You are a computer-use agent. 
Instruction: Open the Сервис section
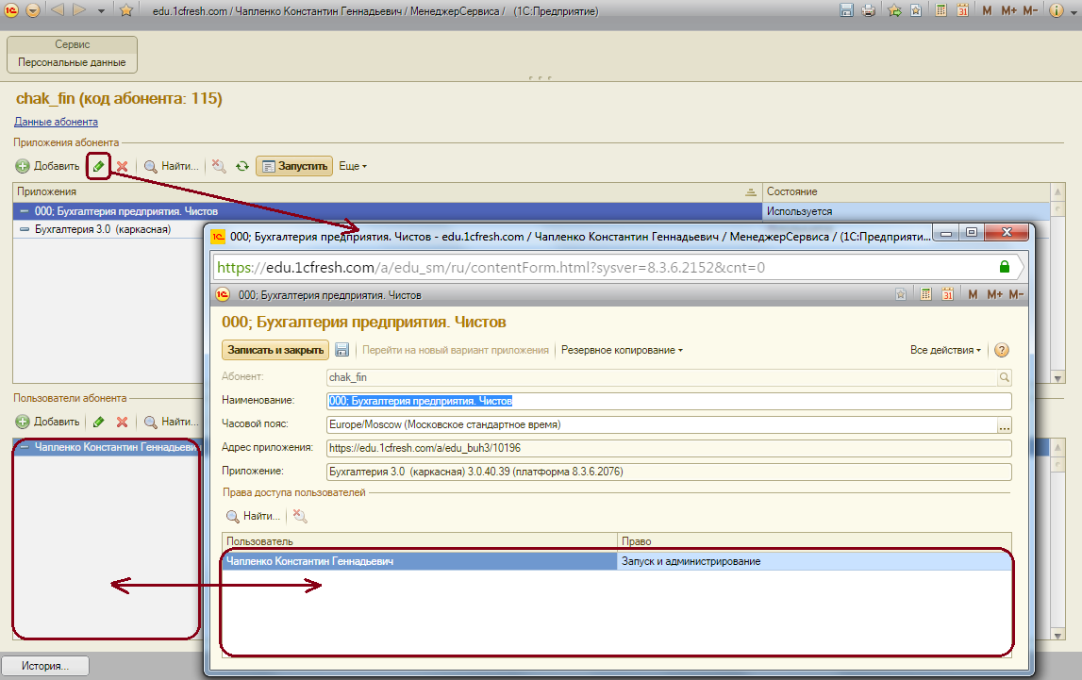click(x=72, y=44)
